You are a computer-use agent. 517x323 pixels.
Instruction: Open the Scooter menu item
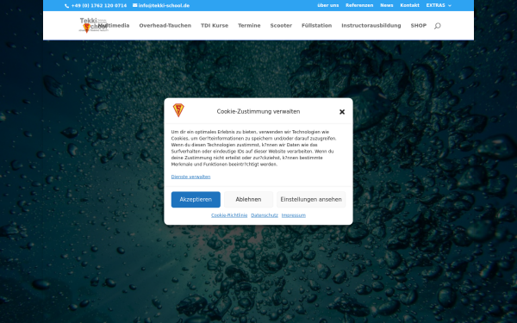pos(281,25)
